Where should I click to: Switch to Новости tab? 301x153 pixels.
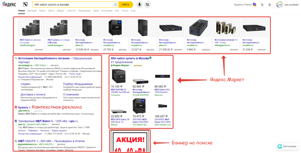(x=71, y=11)
